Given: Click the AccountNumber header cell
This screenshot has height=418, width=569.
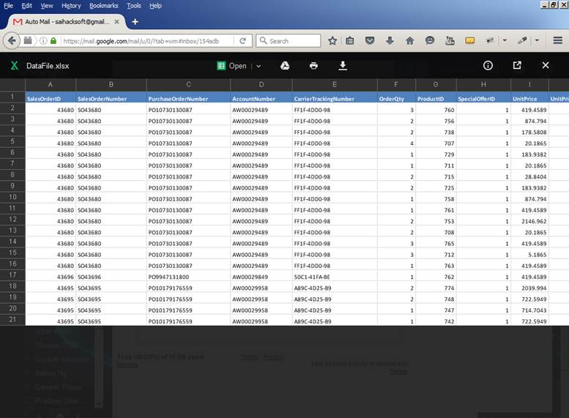Looking at the screenshot, I should click(x=261, y=99).
